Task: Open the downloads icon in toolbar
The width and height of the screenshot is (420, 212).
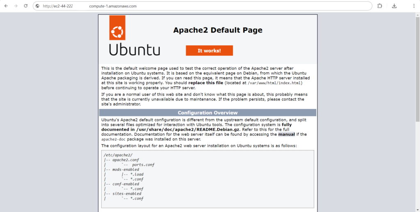Action: click(394, 6)
